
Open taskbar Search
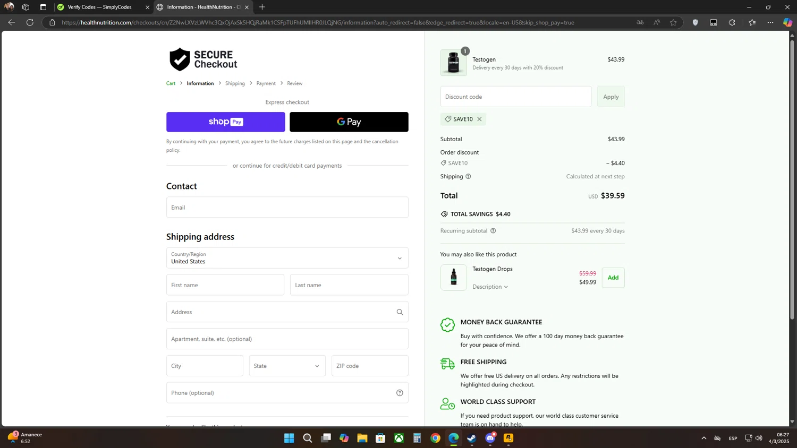(307, 438)
